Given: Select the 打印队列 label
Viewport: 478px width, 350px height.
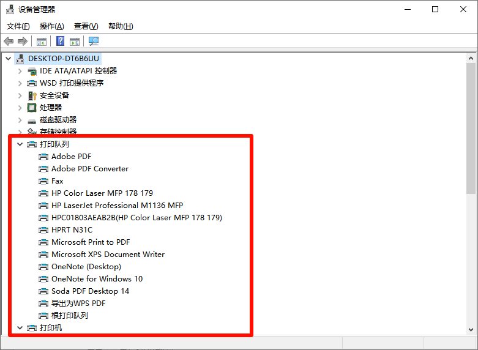Looking at the screenshot, I should coord(54,144).
